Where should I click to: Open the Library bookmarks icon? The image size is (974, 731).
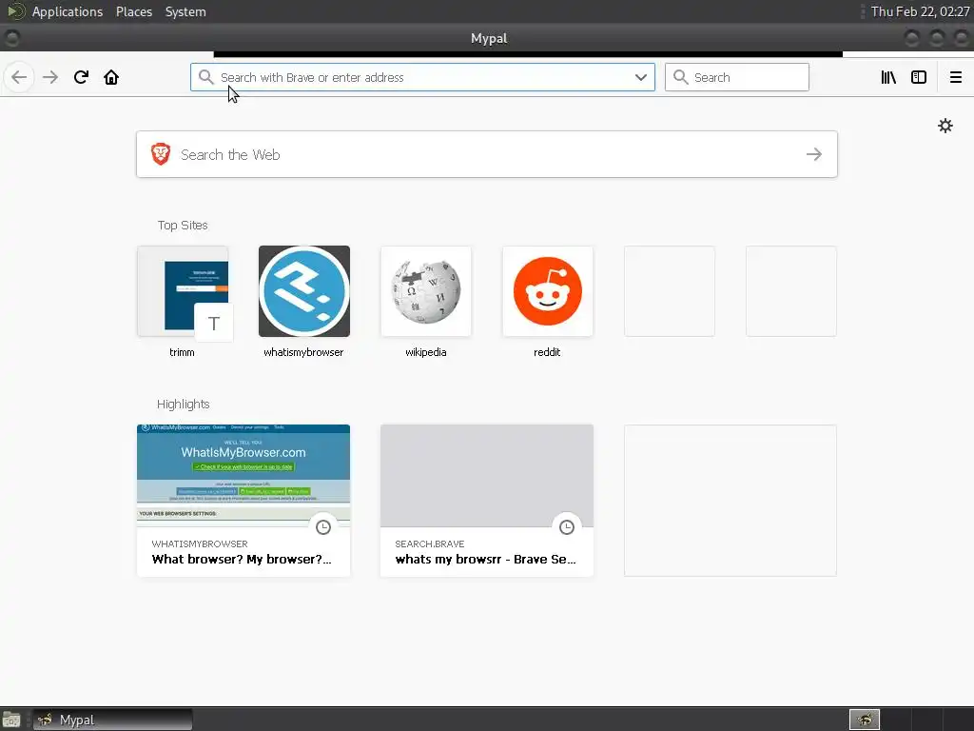point(888,77)
